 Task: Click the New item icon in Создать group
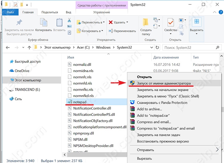click(156, 20)
